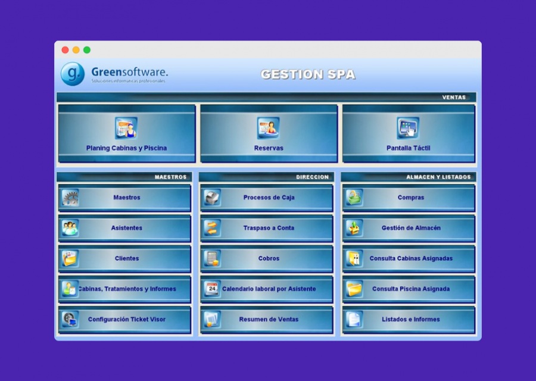Open Listados e Informes
Screen dimensions: 536x381
point(409,320)
